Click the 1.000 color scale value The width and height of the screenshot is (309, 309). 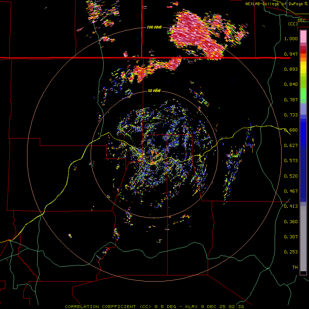click(x=291, y=38)
